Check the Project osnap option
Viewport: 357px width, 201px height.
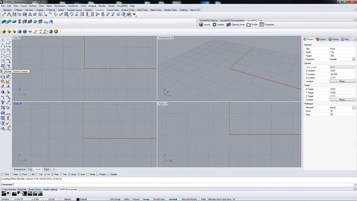98,174
